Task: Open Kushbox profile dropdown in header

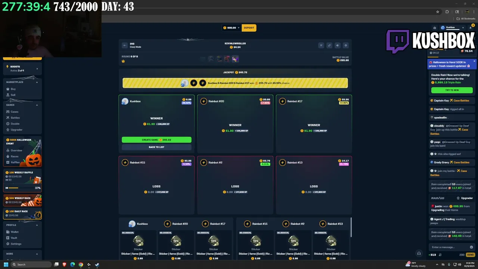Action: pos(453,28)
